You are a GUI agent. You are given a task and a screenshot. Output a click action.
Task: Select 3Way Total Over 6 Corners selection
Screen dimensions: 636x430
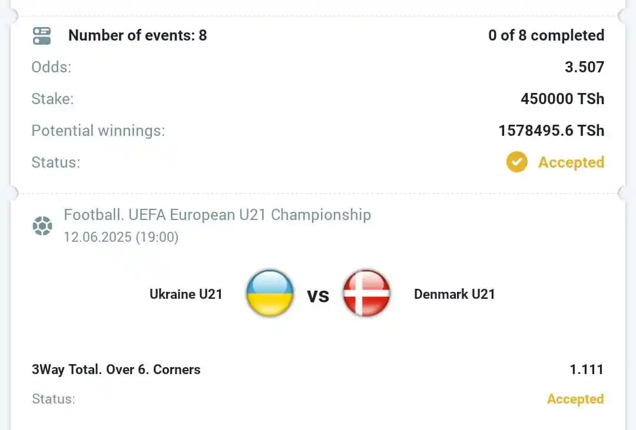coord(116,369)
